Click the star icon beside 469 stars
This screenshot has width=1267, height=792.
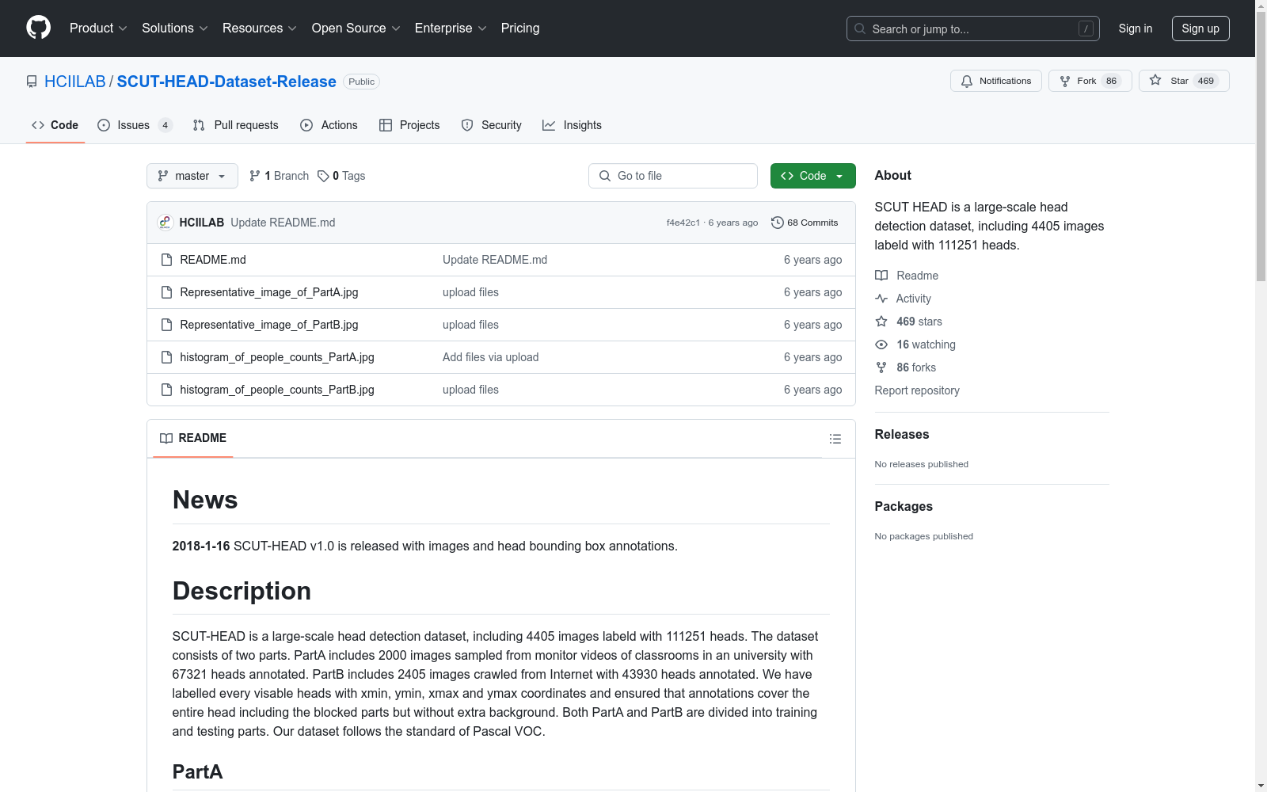(881, 322)
